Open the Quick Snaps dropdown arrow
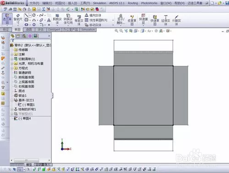229x173 pixels. point(143,26)
